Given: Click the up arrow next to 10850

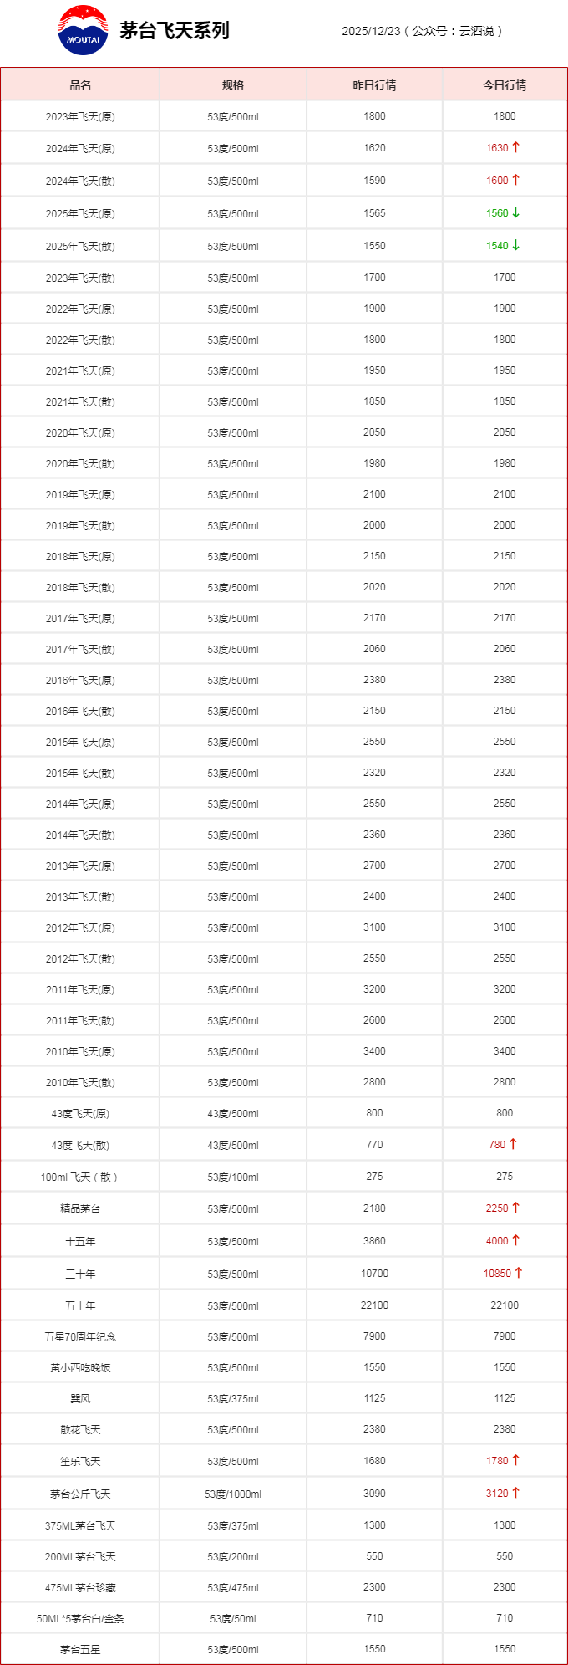Looking at the screenshot, I should pyautogui.click(x=519, y=1273).
